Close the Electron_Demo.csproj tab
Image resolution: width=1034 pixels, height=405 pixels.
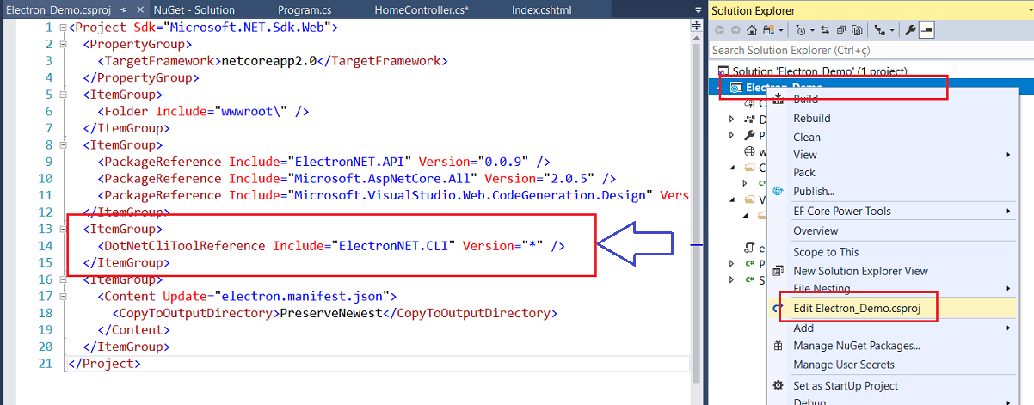pyautogui.click(x=138, y=9)
